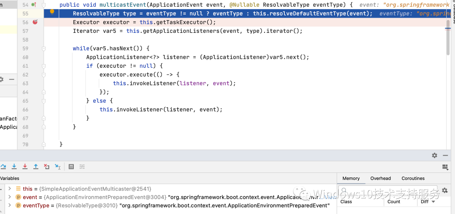Click the fold end marker on line 70
The height and width of the screenshot is (214, 455).
44,144
